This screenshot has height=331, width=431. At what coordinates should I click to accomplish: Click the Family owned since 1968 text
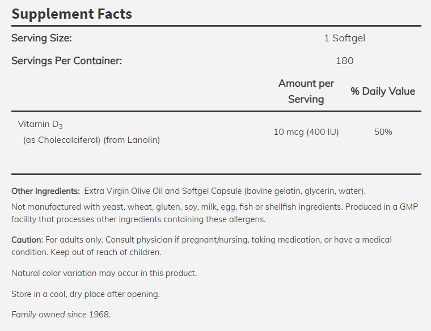click(61, 314)
